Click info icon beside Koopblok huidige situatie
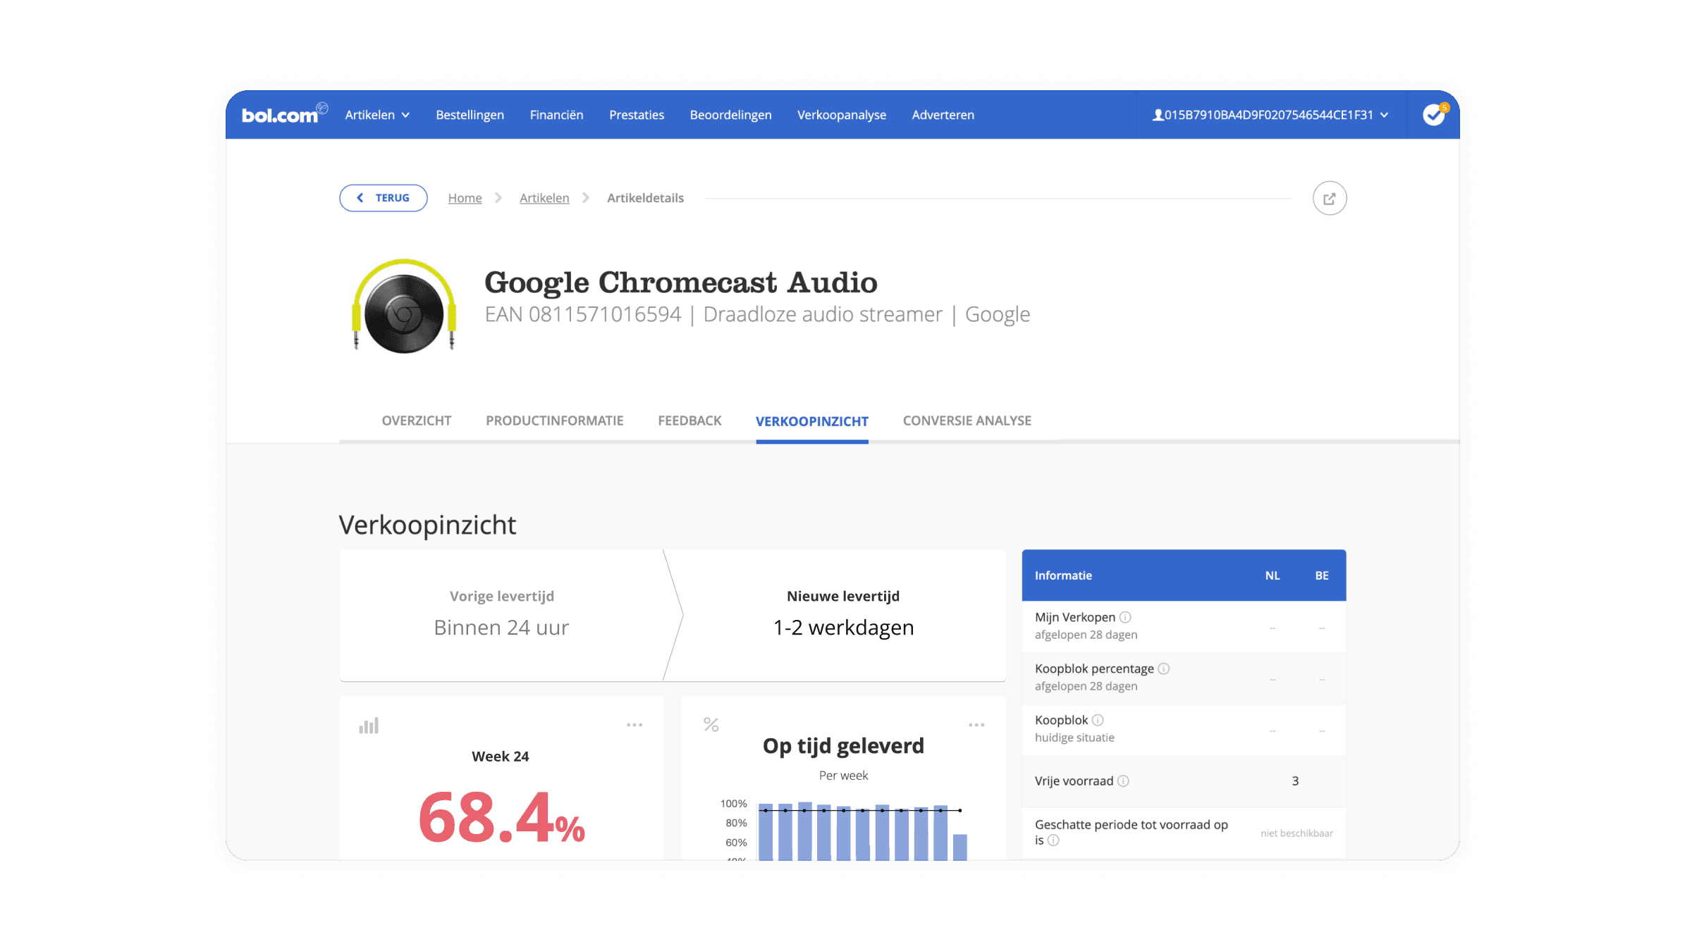The width and height of the screenshot is (1692, 951). pos(1098,720)
